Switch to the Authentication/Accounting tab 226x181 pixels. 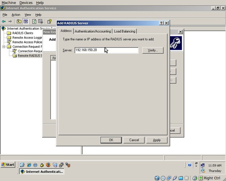click(x=93, y=31)
